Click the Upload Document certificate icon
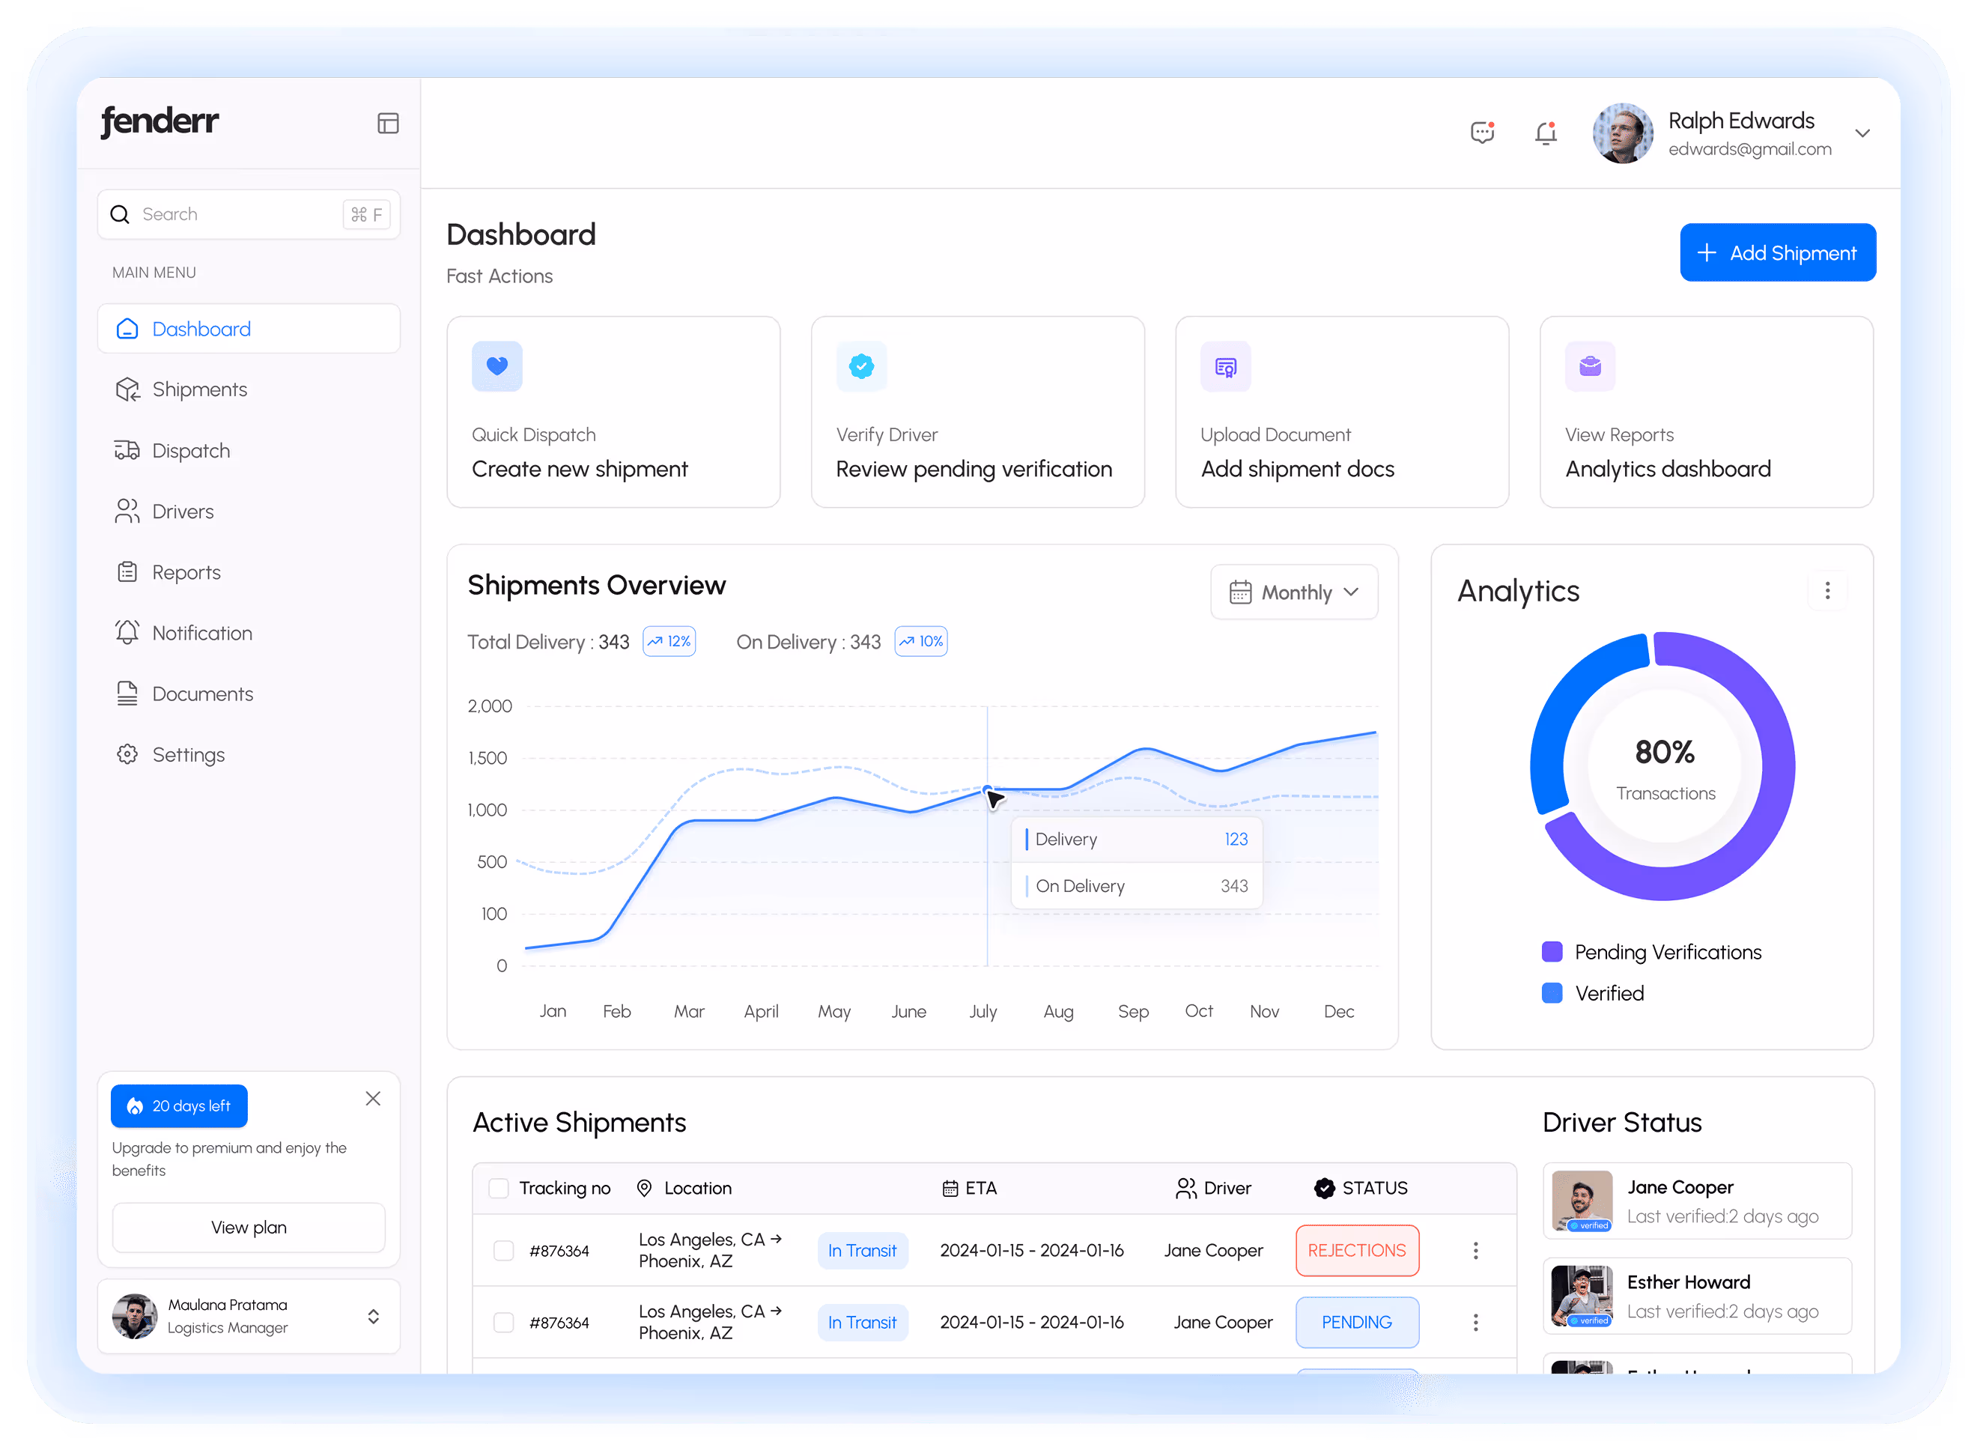The image size is (1977, 1450). click(x=1225, y=367)
